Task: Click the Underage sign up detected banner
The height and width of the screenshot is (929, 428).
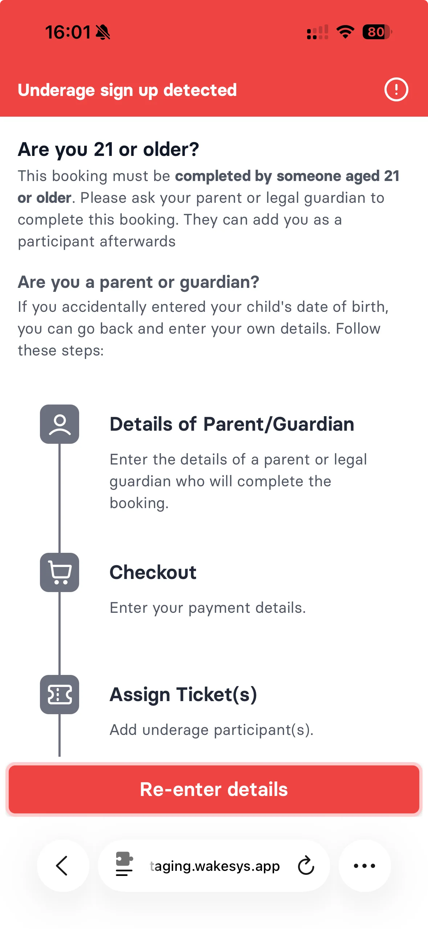Action: (x=127, y=90)
